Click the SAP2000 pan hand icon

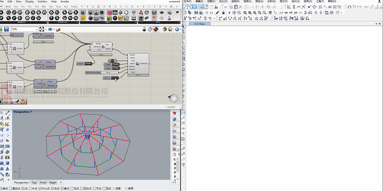(x=270, y=13)
